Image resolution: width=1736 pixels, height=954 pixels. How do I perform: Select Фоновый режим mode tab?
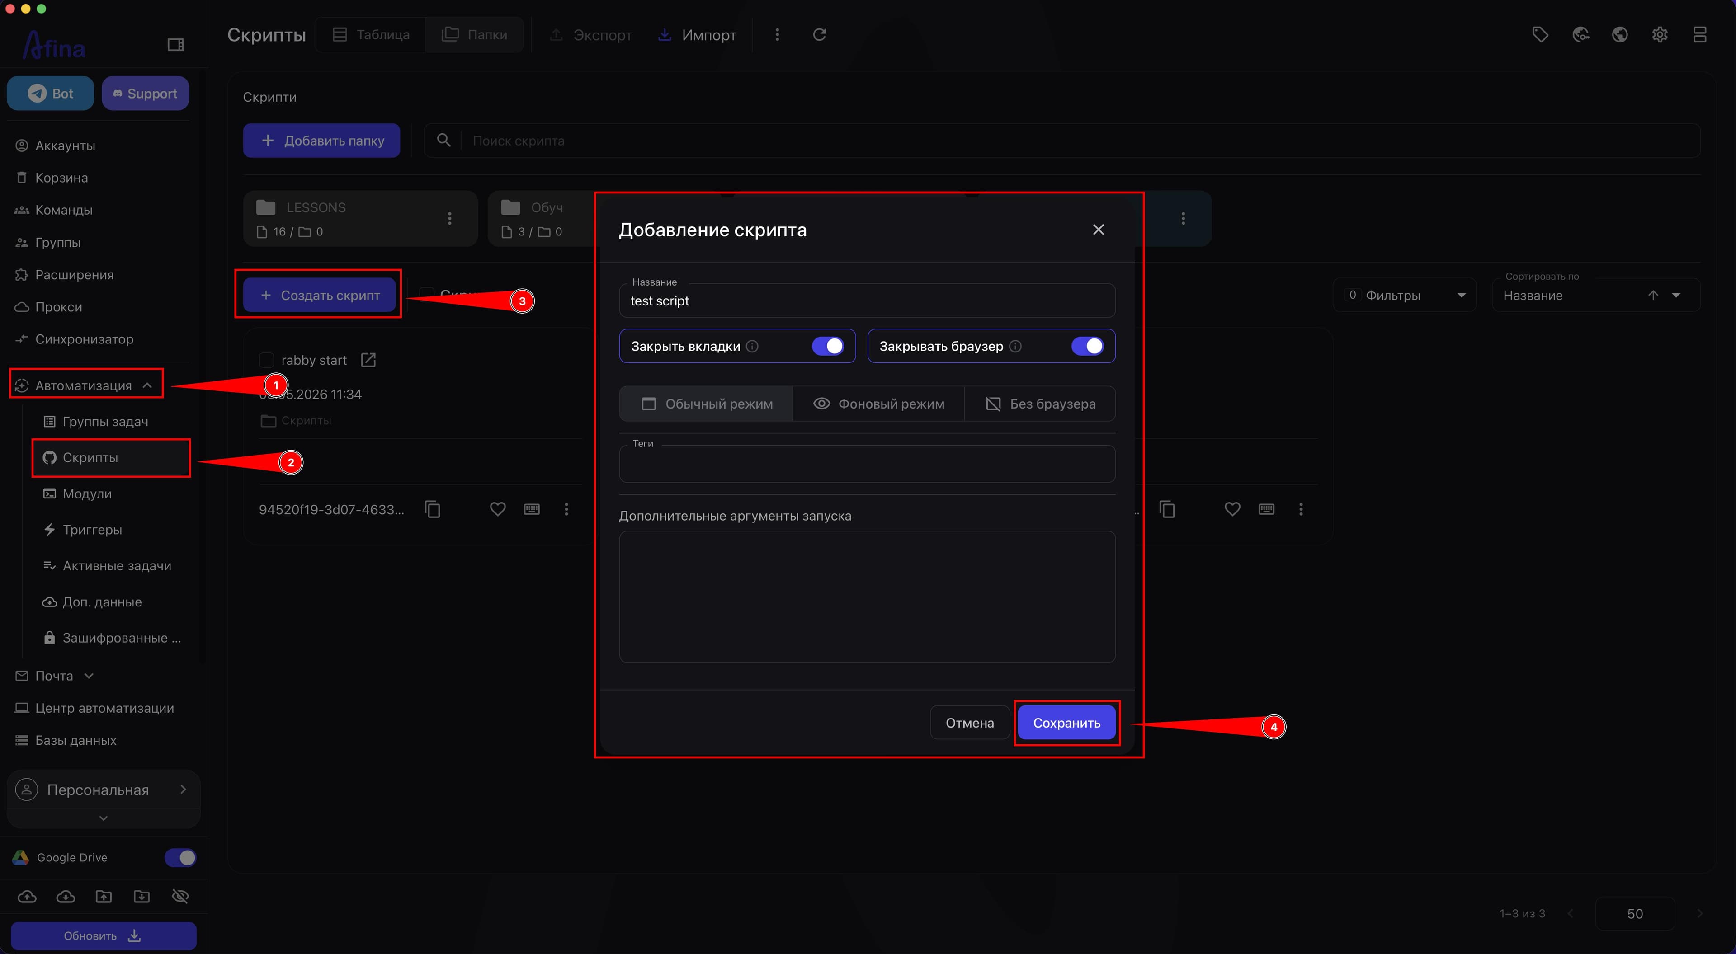tap(878, 404)
